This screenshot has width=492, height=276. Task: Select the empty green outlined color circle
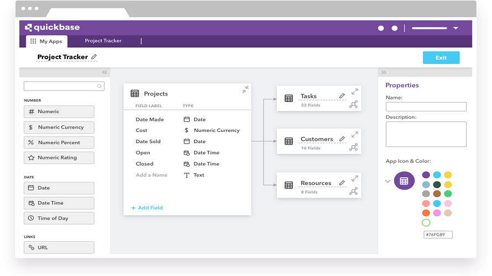click(426, 223)
